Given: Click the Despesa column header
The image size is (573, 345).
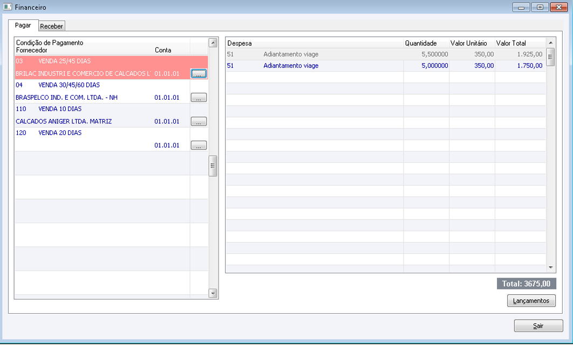Looking at the screenshot, I should pyautogui.click(x=315, y=43).
